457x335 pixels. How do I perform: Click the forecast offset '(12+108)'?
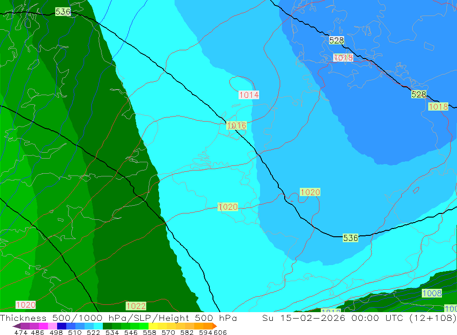coord(432,318)
